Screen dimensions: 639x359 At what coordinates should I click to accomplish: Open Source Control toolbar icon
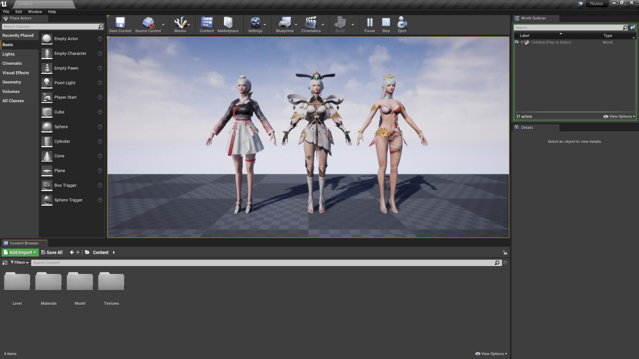(148, 23)
